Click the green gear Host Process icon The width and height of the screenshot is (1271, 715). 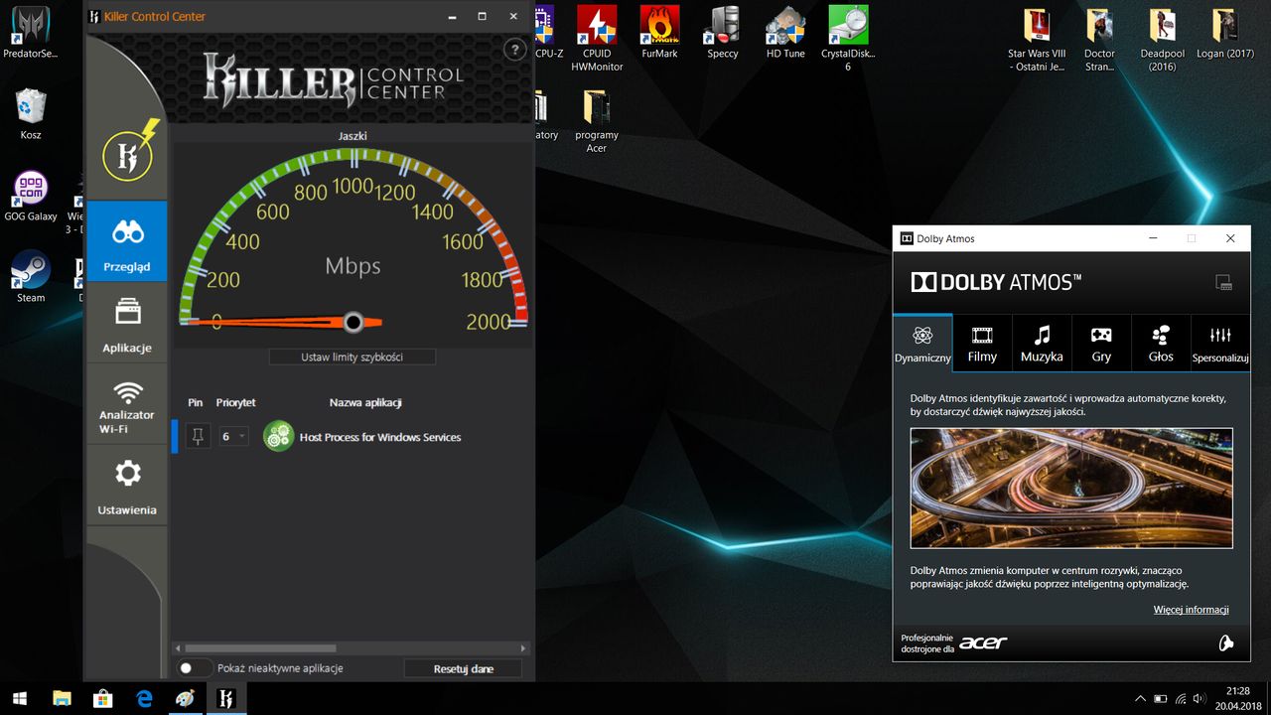[279, 436]
